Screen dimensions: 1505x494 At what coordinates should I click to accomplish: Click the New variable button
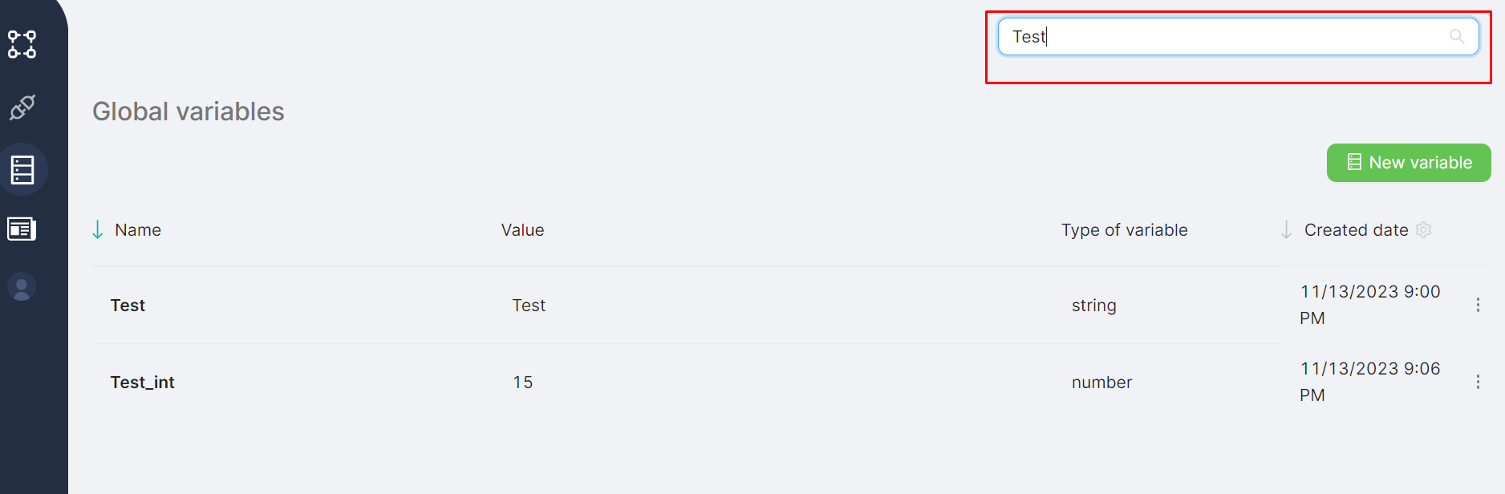(1409, 163)
